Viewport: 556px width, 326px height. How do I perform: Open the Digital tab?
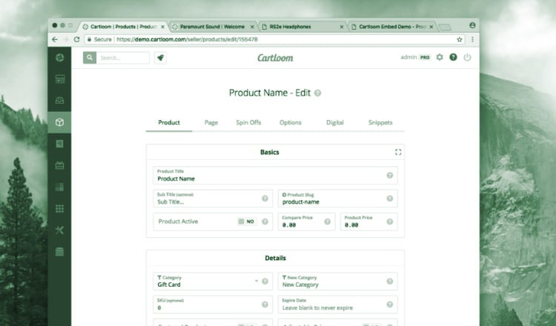point(335,122)
